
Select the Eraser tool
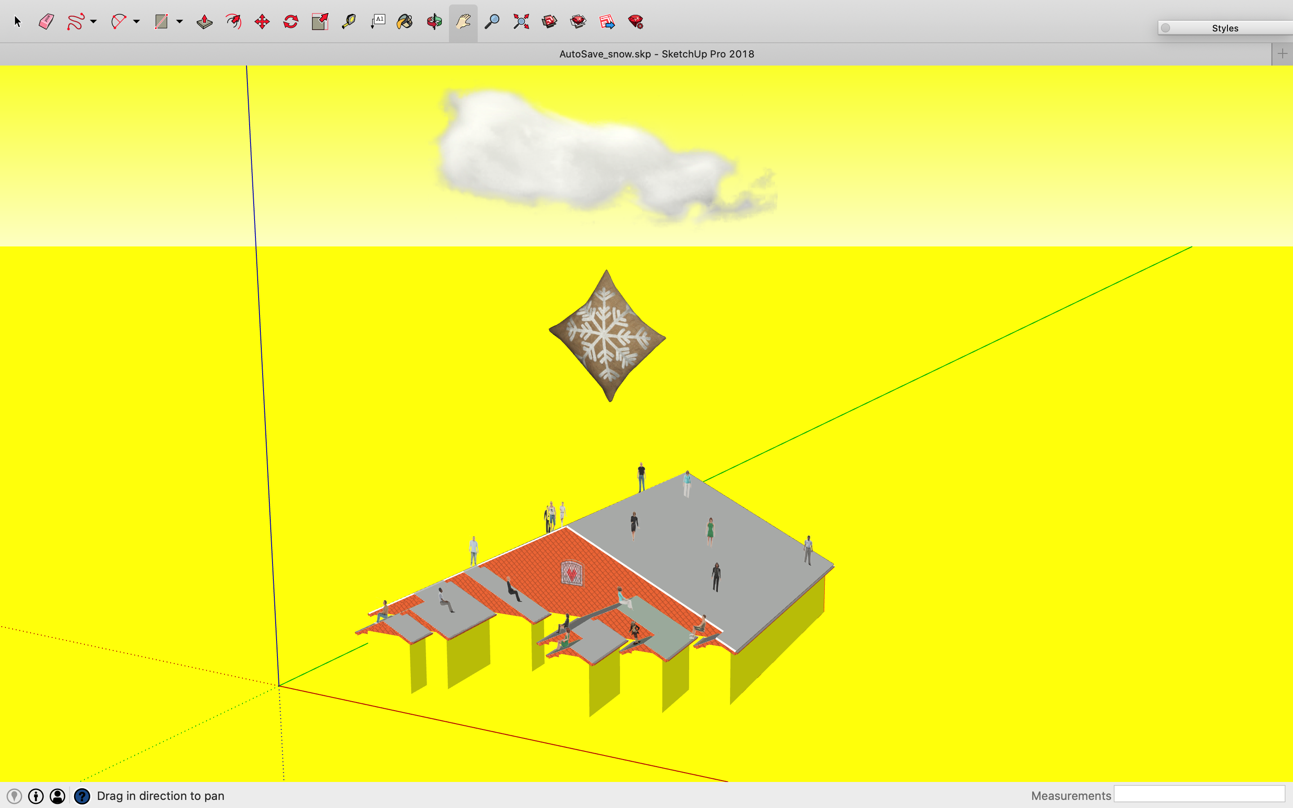click(47, 22)
